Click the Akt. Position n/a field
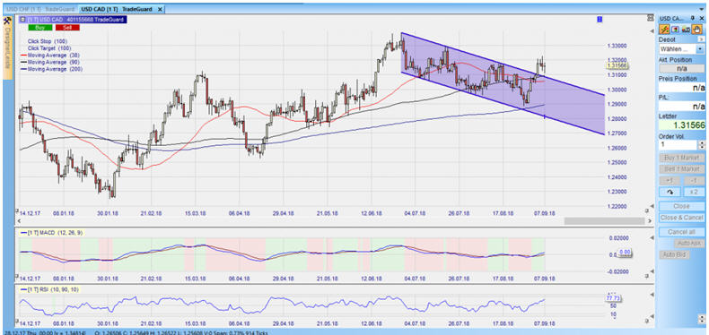Viewport: 709px width, 335px height. tap(682, 69)
